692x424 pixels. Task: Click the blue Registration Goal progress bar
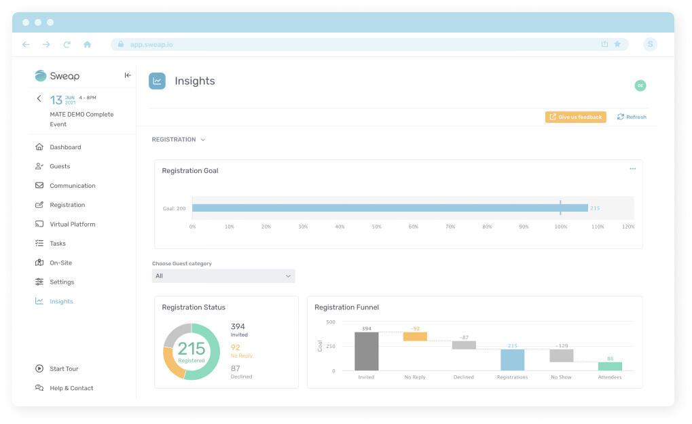click(x=389, y=208)
